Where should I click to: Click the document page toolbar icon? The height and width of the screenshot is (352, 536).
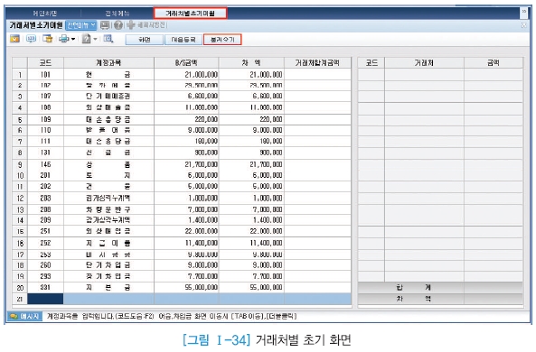[x=86, y=40]
